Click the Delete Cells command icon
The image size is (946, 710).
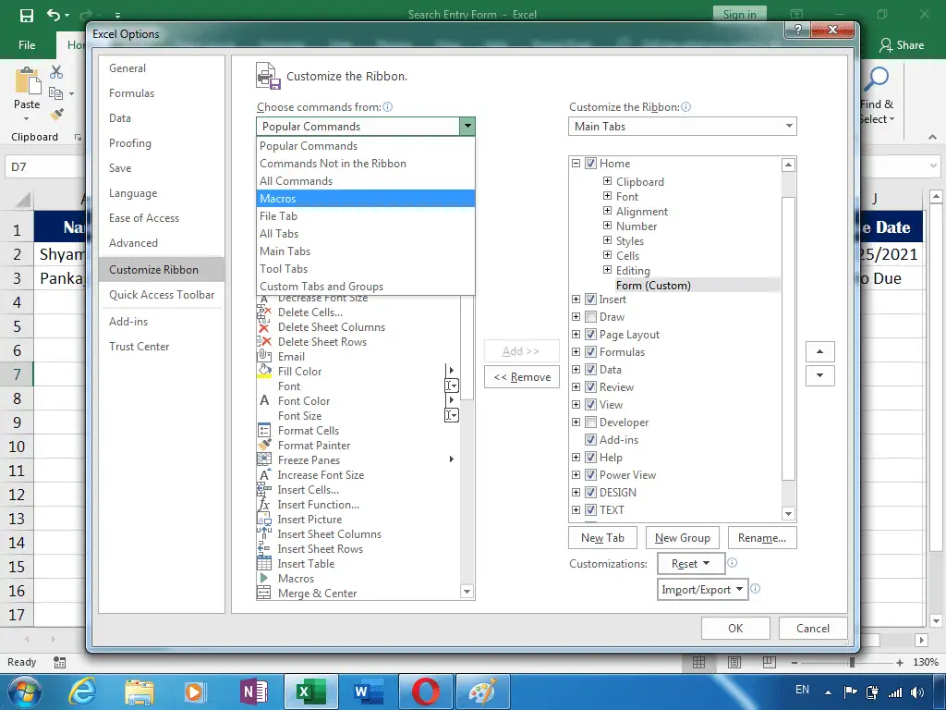pos(263,312)
